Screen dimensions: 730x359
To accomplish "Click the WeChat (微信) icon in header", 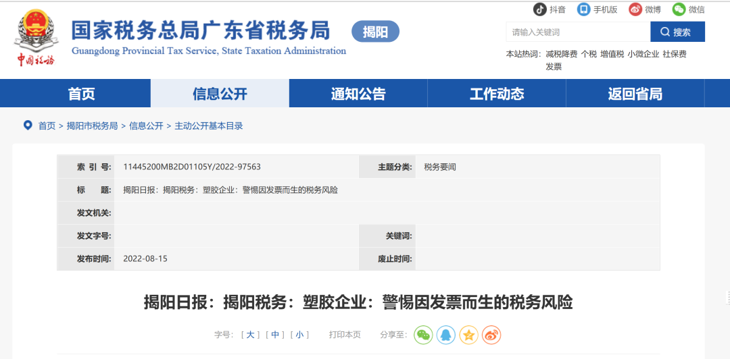I will click(679, 9).
